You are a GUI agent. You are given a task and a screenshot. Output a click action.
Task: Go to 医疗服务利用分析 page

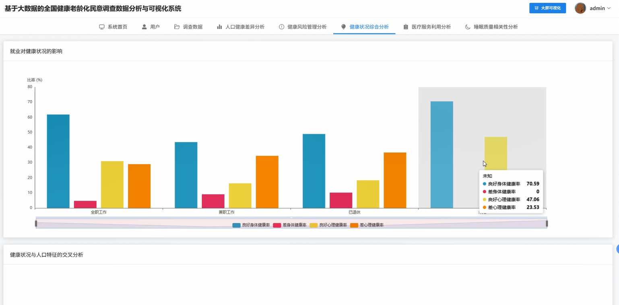427,27
